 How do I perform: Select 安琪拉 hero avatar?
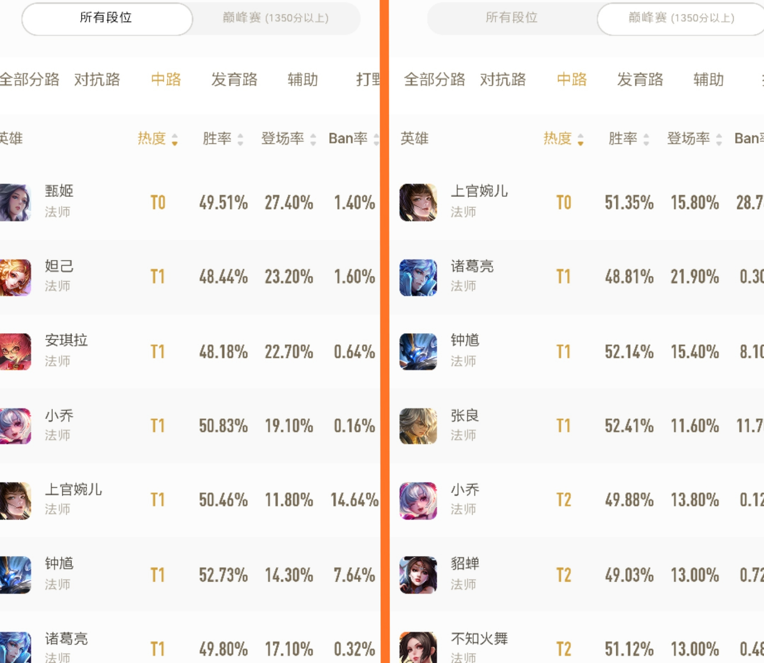[x=15, y=352]
